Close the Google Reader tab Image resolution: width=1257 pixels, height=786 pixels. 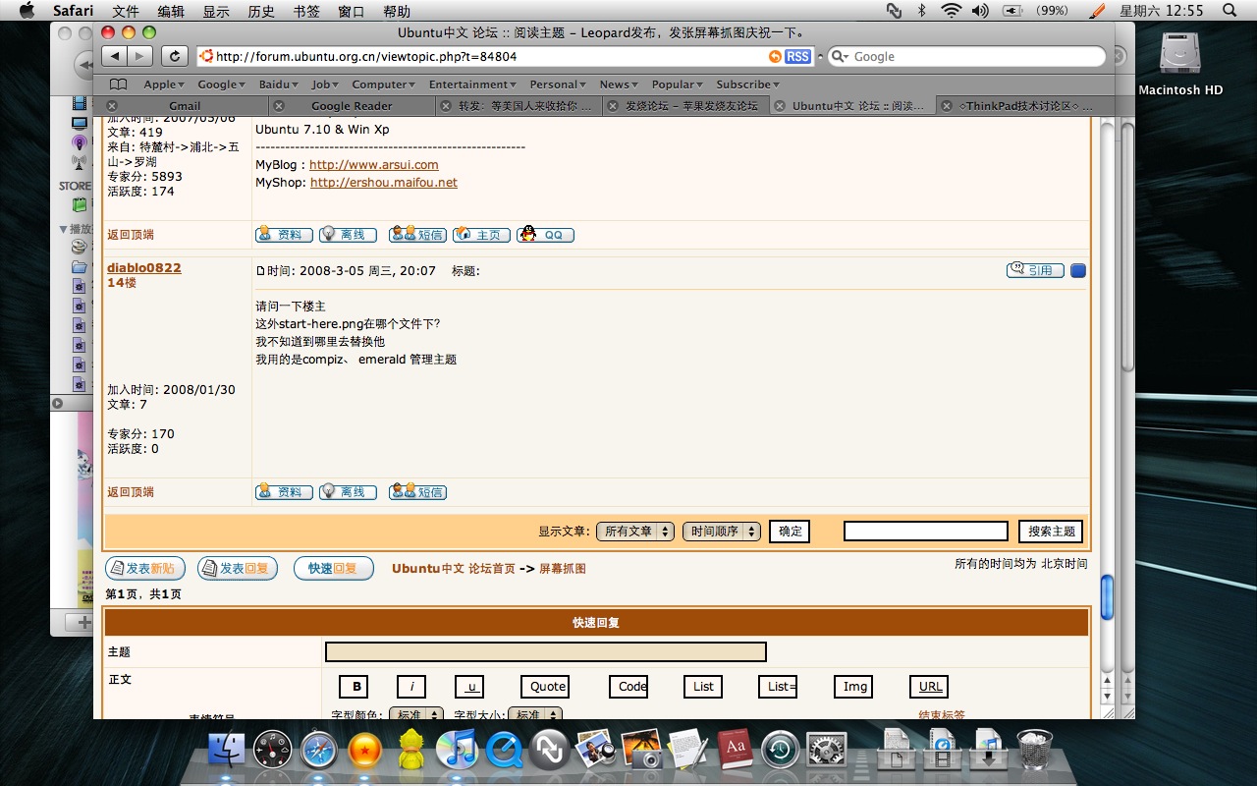tap(280, 106)
